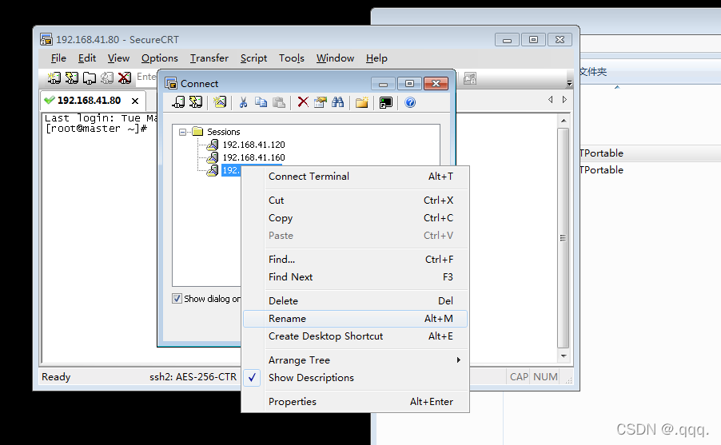The width and height of the screenshot is (721, 445).
Task: Choose Copy from the context menu
Action: [355, 218]
